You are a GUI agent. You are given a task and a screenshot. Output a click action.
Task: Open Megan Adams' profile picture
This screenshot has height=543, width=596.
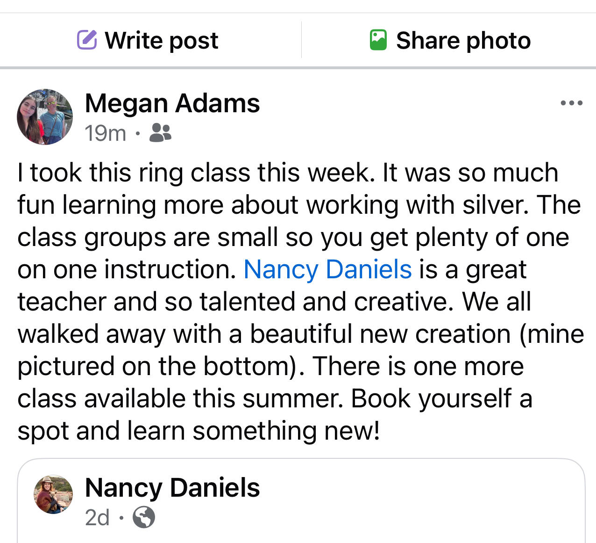[45, 117]
